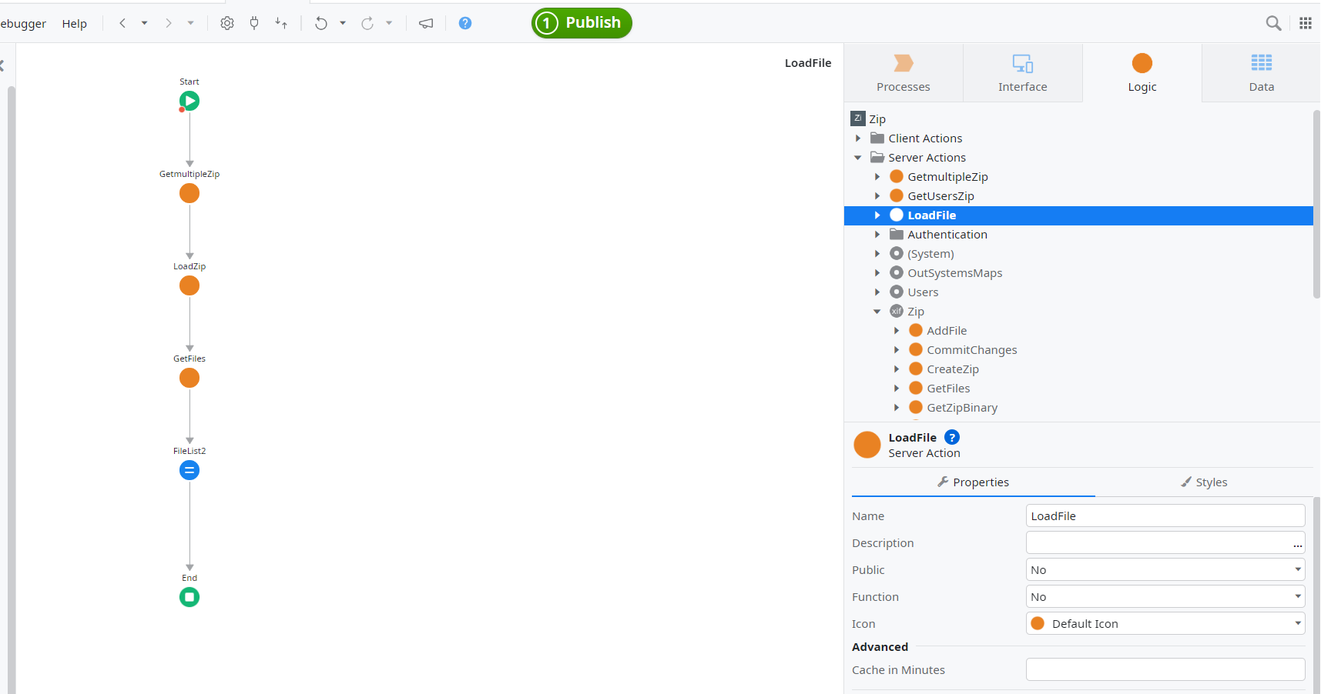Open the Undo history dropdown
This screenshot has width=1321, height=694.
(x=343, y=23)
